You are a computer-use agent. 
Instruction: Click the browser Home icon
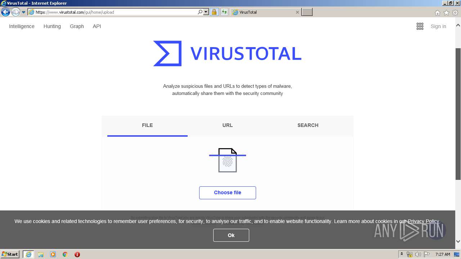(x=437, y=13)
